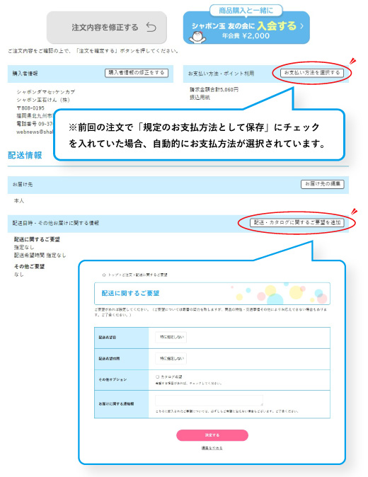
Task: Click the 年会費 ¥2,000 text on banner
Action: pyautogui.click(x=246, y=36)
